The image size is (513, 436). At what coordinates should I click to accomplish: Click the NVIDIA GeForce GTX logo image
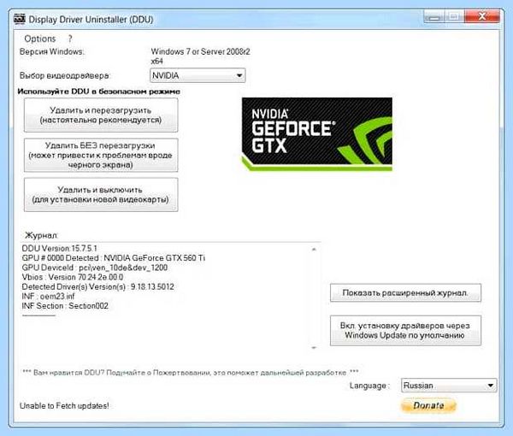point(317,134)
